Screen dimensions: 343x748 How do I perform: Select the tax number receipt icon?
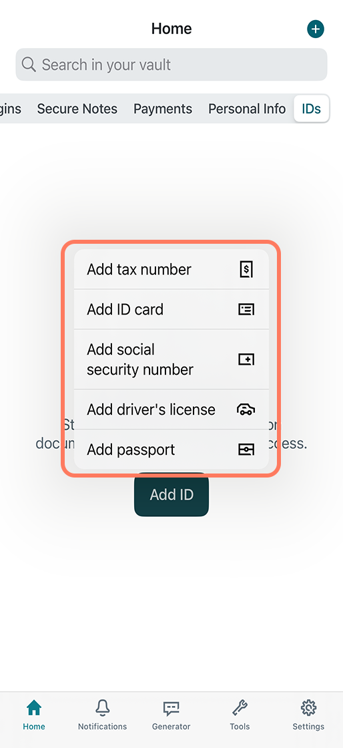click(x=246, y=270)
